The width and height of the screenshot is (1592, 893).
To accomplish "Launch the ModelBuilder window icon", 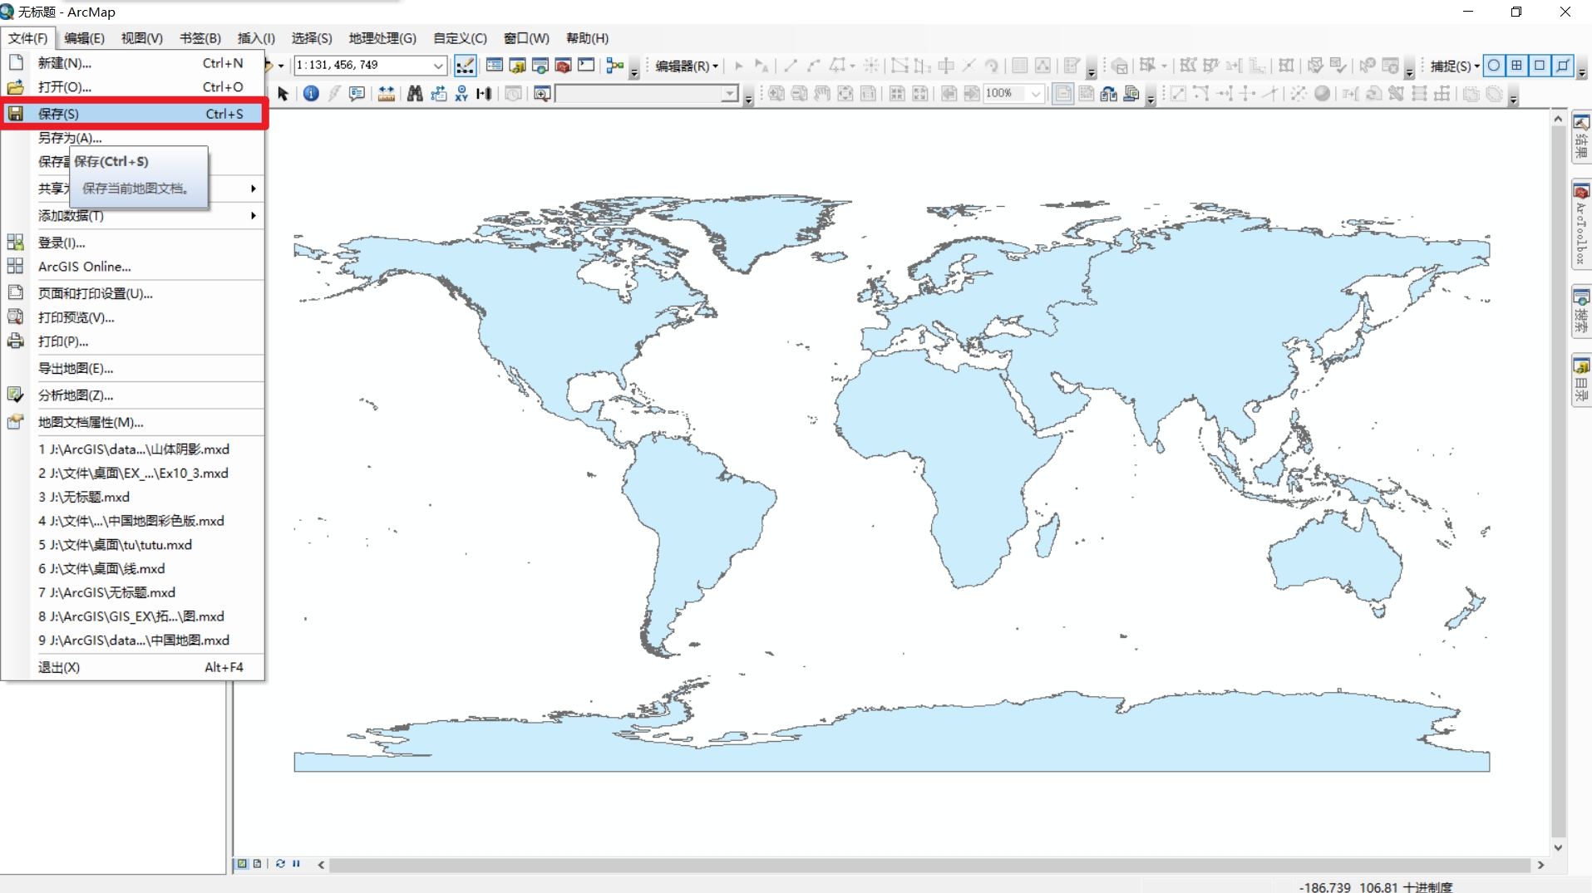I will click(x=615, y=66).
